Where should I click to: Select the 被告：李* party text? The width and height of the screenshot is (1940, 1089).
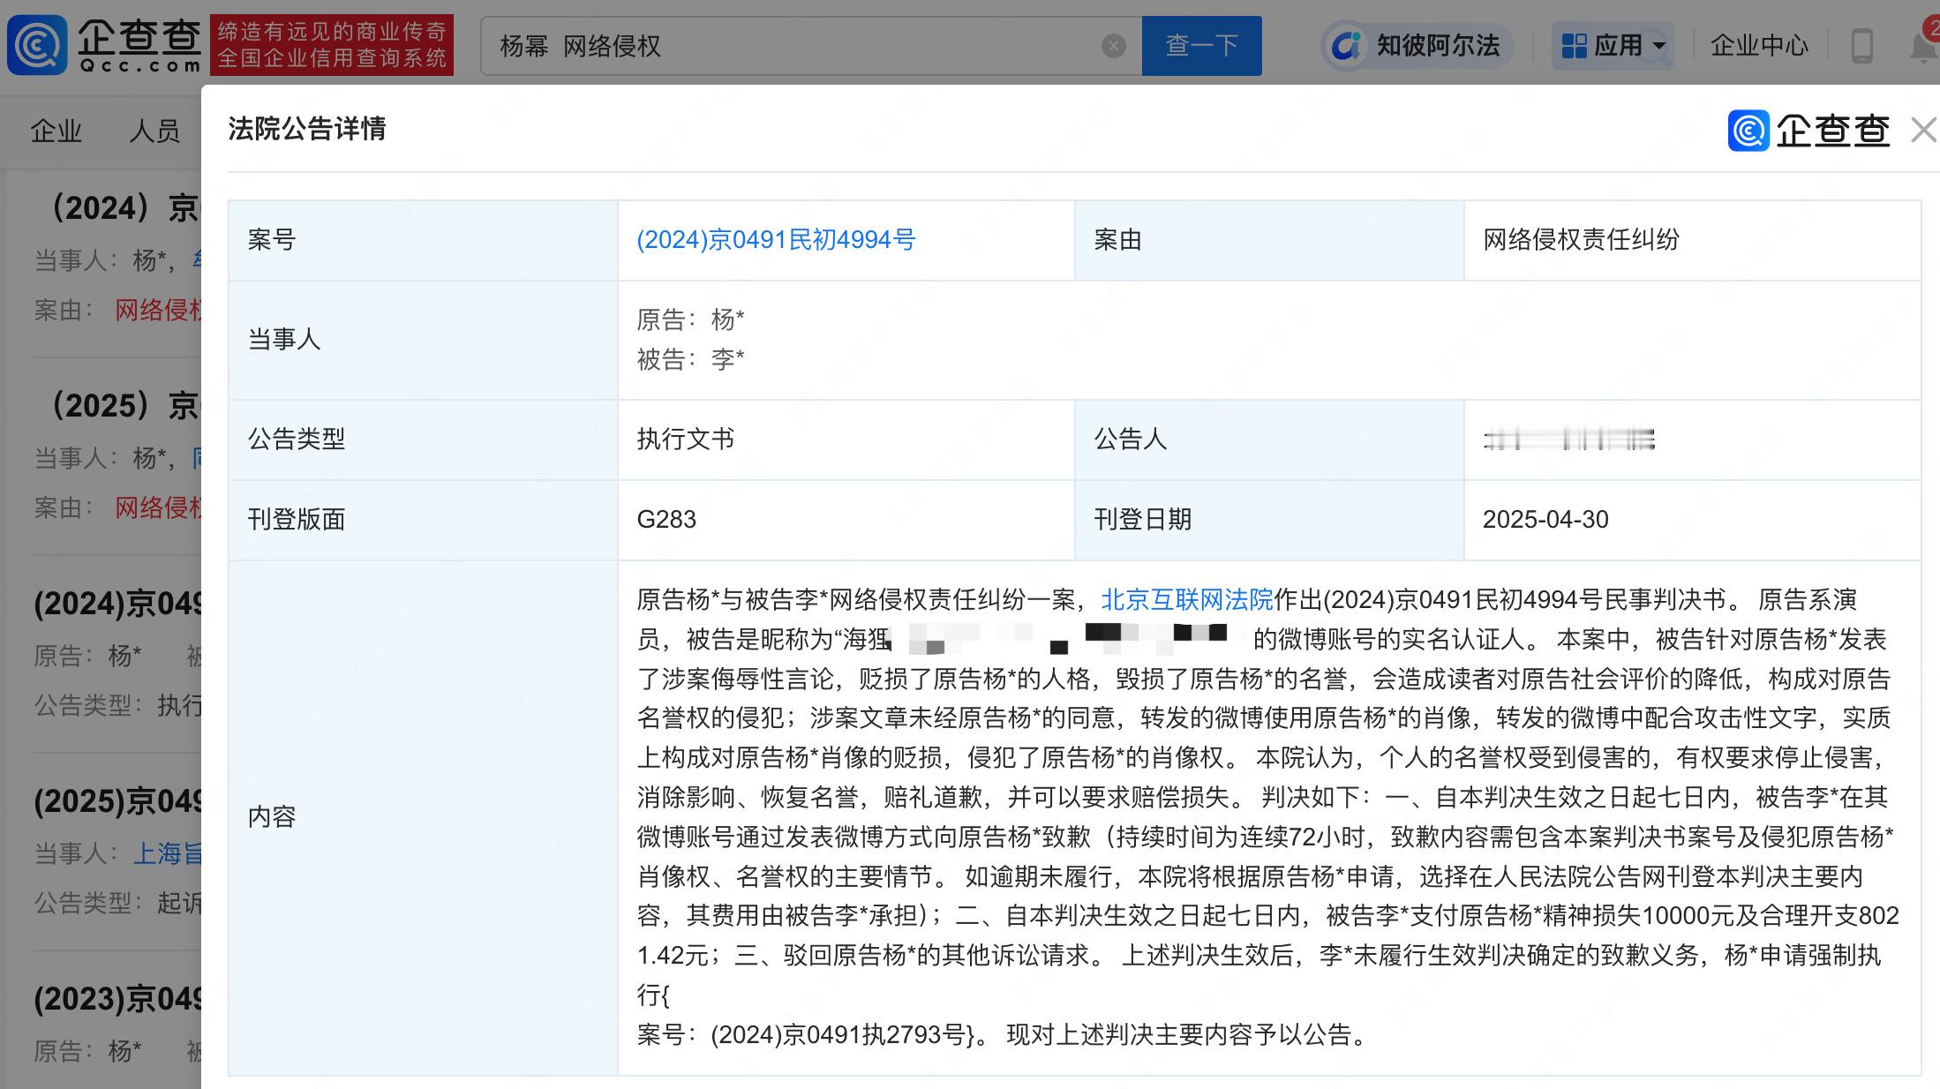(x=690, y=359)
